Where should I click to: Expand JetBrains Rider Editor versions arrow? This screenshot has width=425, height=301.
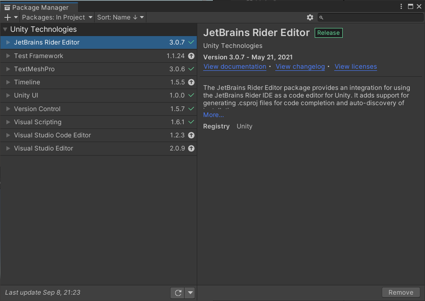8,42
